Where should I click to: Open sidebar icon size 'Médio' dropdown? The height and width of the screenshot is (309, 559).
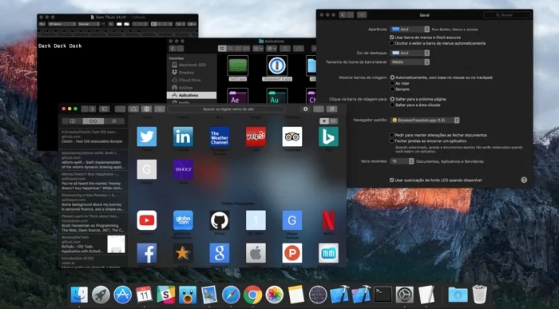(x=410, y=62)
